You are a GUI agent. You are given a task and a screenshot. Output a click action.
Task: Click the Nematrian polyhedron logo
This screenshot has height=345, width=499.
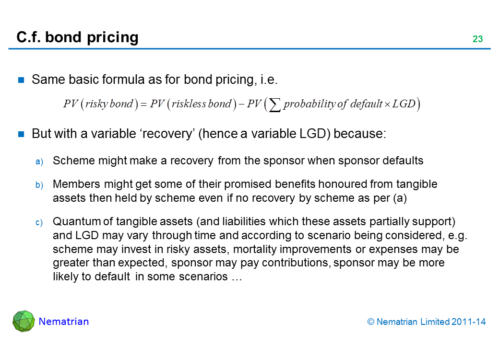[x=24, y=321]
